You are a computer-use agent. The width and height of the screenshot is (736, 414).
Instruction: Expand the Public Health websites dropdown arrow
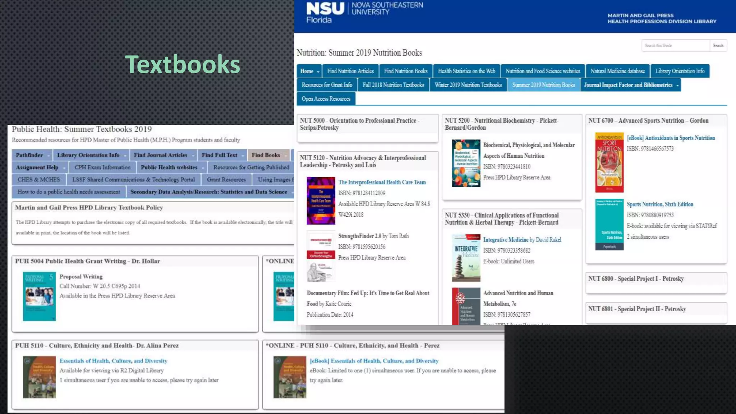point(203,168)
